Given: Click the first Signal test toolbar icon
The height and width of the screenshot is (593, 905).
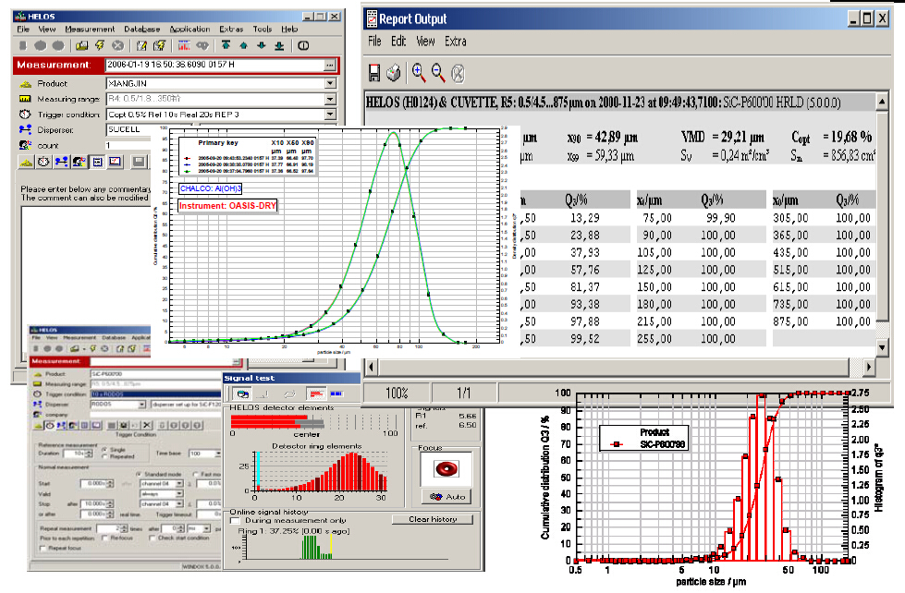Looking at the screenshot, I should click(243, 394).
